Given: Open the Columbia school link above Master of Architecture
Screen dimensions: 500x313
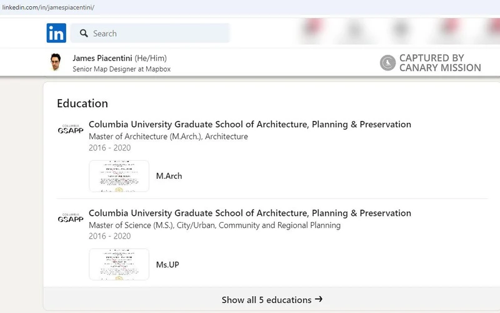Looking at the screenshot, I should (249, 124).
